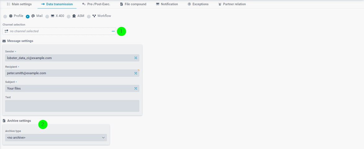Image resolution: width=364 pixels, height=149 pixels.
Task: Click the 'Message settings' heading text
Action: (x=20, y=41)
